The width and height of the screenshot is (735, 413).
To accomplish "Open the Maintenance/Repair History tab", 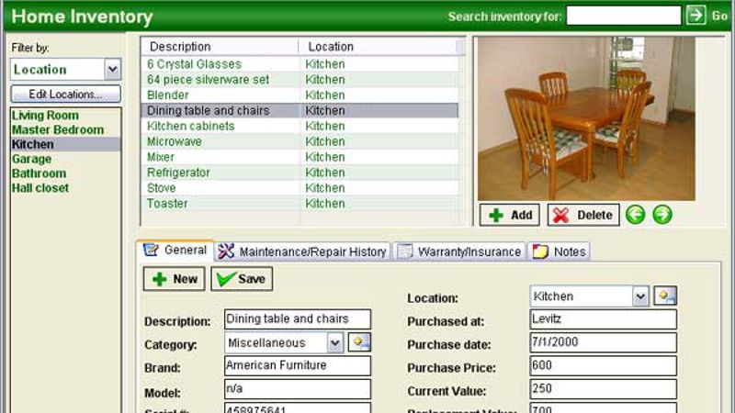I will tap(303, 251).
